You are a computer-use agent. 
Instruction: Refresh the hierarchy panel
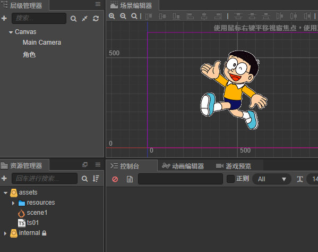click(96, 19)
